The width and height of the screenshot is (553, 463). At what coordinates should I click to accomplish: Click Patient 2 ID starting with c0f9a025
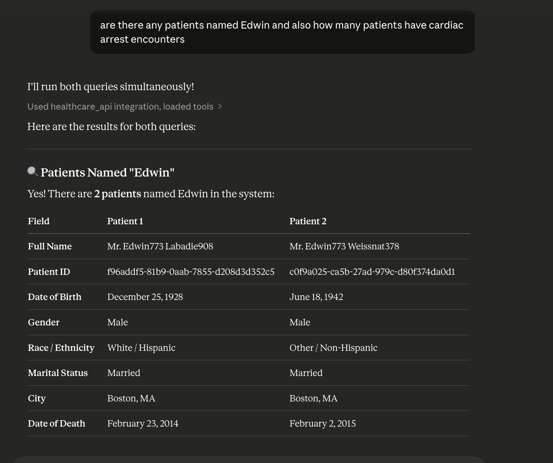372,272
